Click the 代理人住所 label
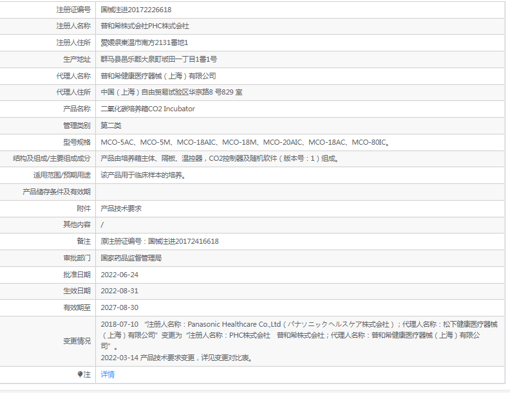This screenshot has width=510, height=393. click(73, 92)
